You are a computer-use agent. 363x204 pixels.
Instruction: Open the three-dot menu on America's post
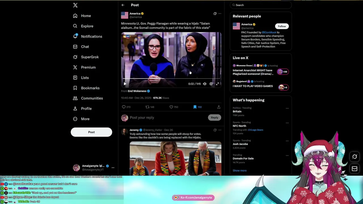click(x=220, y=14)
